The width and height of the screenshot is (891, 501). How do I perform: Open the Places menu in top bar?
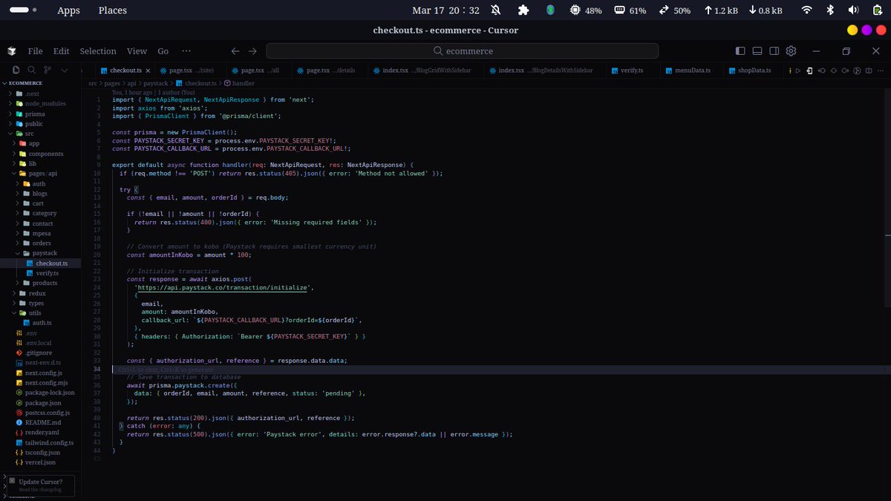(x=112, y=10)
